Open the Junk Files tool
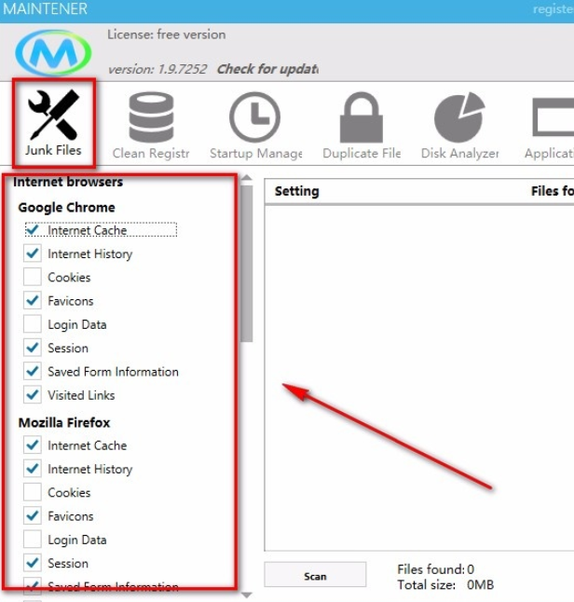Viewport: 574px width, 602px height. point(54,124)
